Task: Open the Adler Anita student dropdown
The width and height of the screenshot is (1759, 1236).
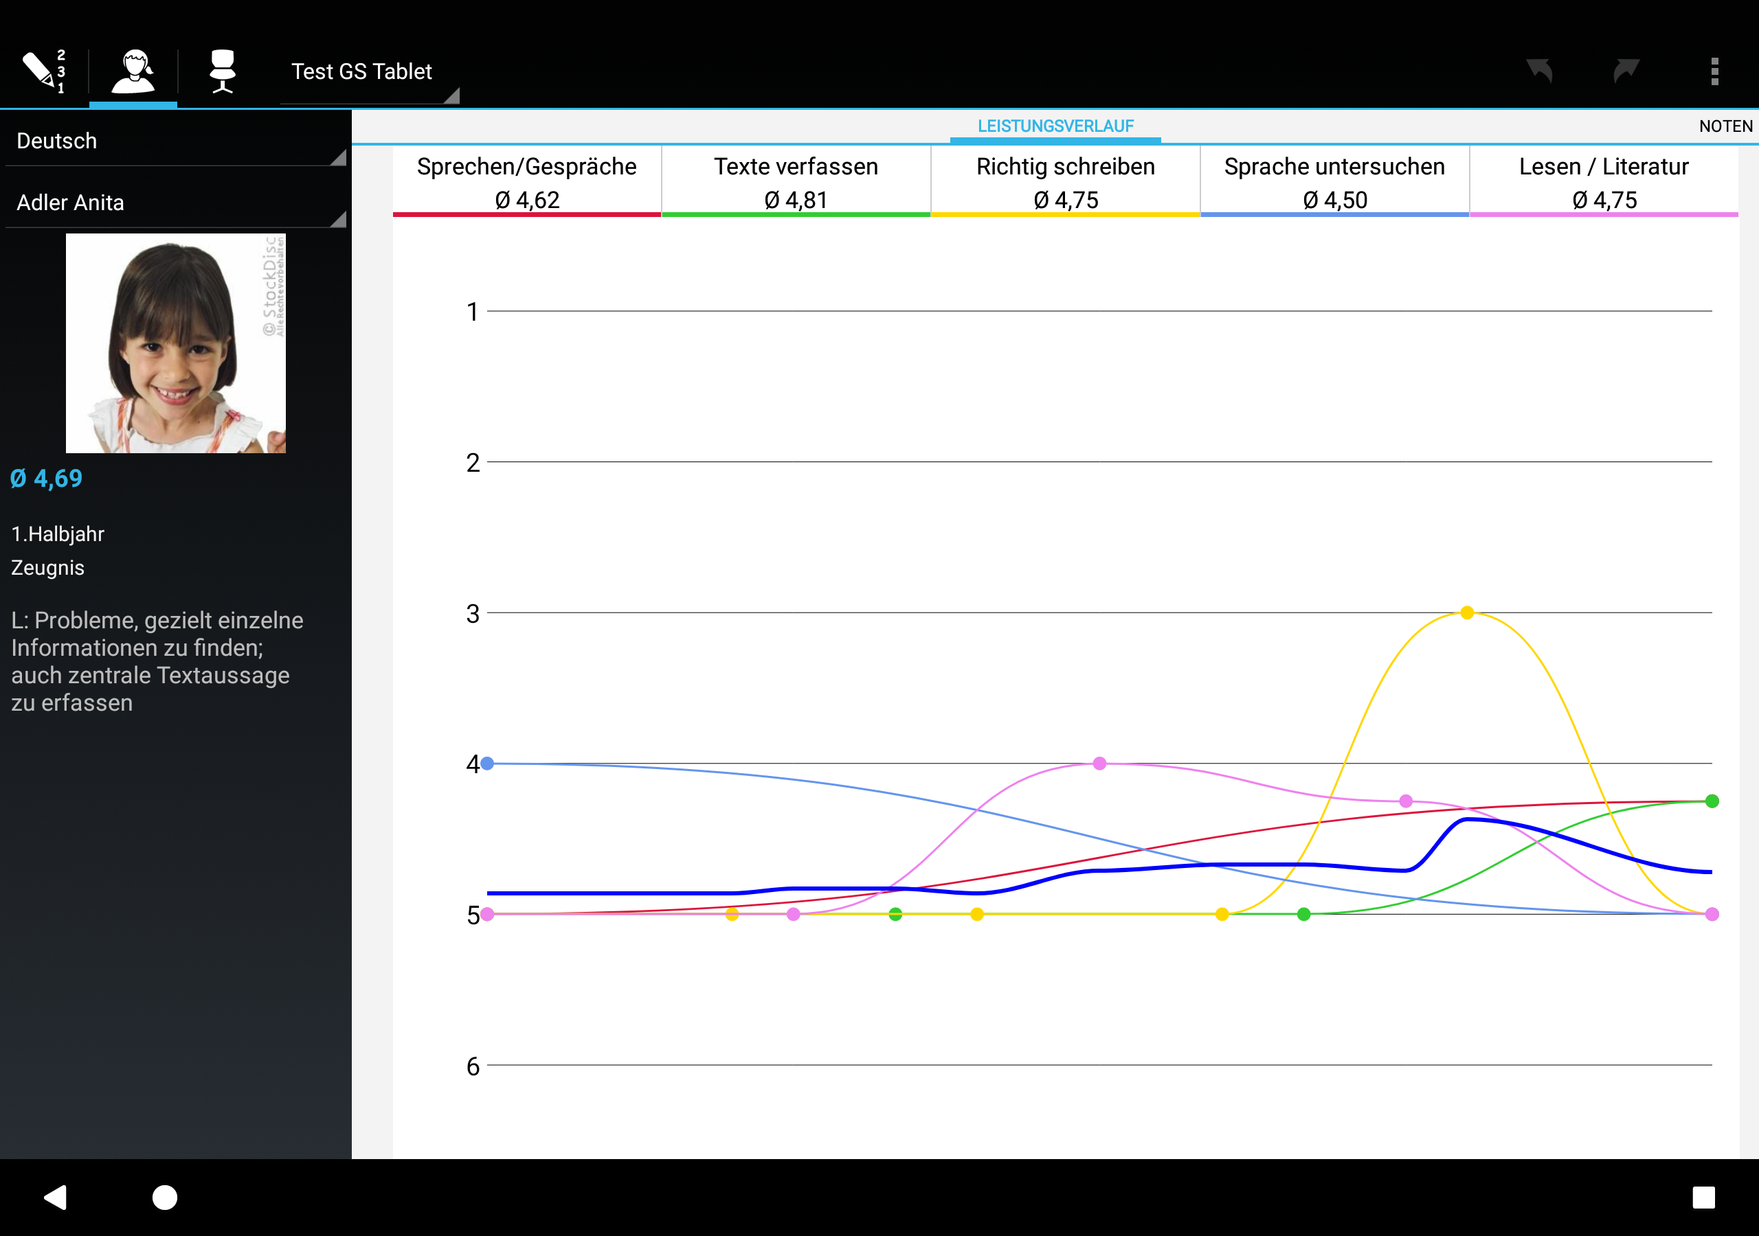Action: click(x=175, y=203)
